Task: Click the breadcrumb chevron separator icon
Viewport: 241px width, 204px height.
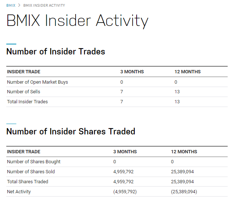Action: (19, 5)
